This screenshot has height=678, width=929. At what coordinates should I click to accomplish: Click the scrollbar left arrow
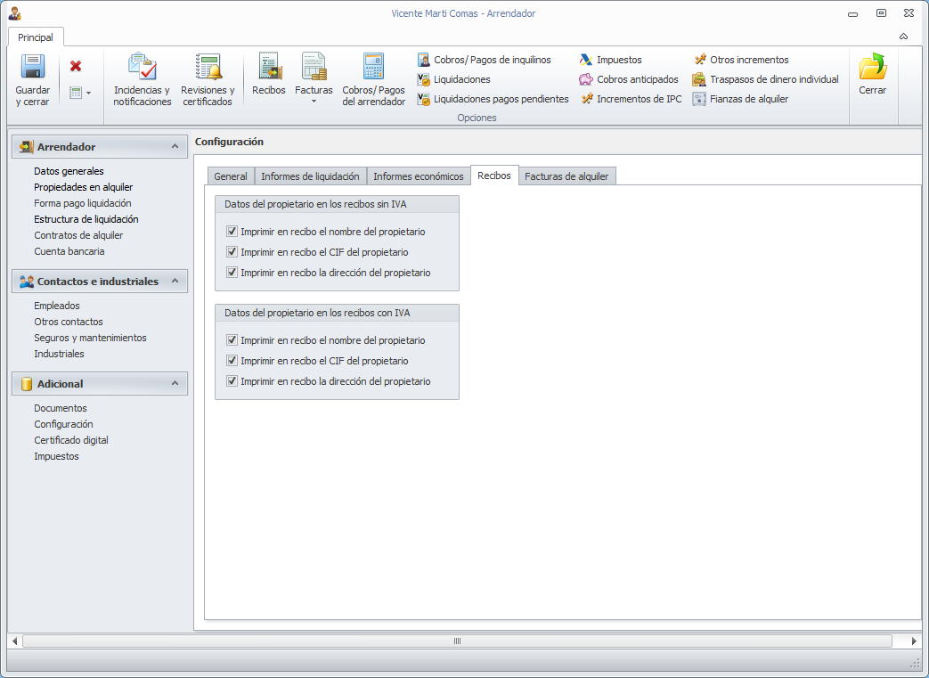click(x=15, y=641)
